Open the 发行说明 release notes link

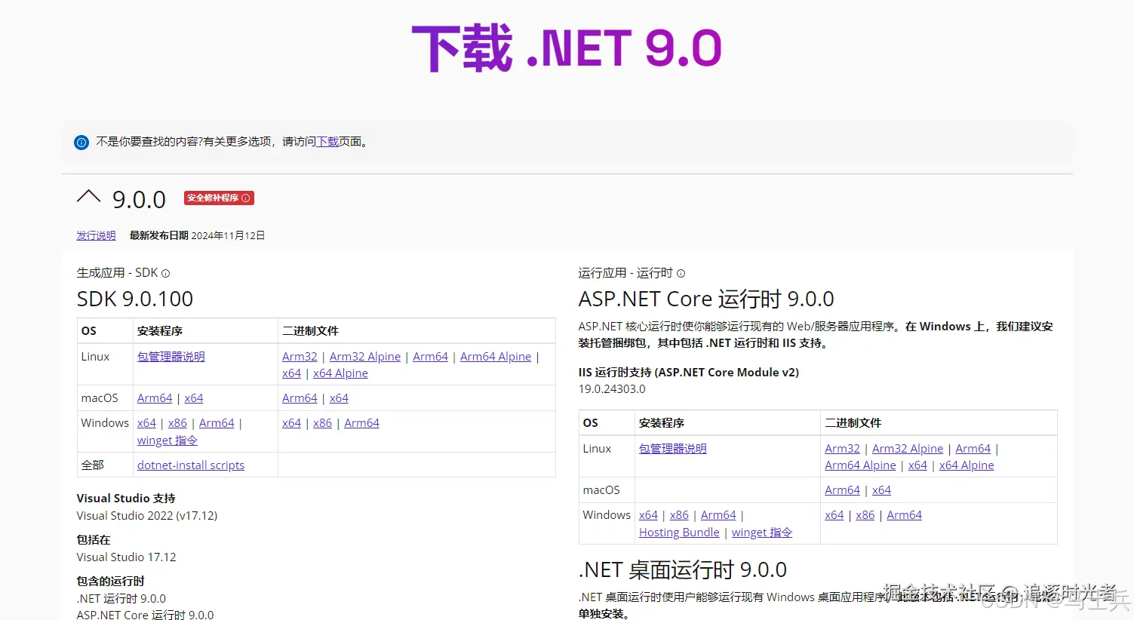[96, 235]
